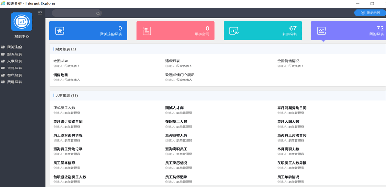Click the 报表中心 logo icon
The height and width of the screenshot is (187, 386).
tap(22, 22)
